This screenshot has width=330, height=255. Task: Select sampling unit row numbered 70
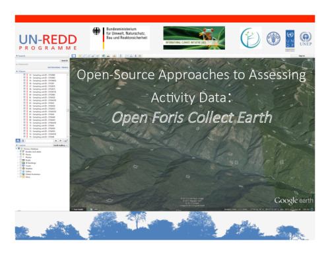point(42,123)
